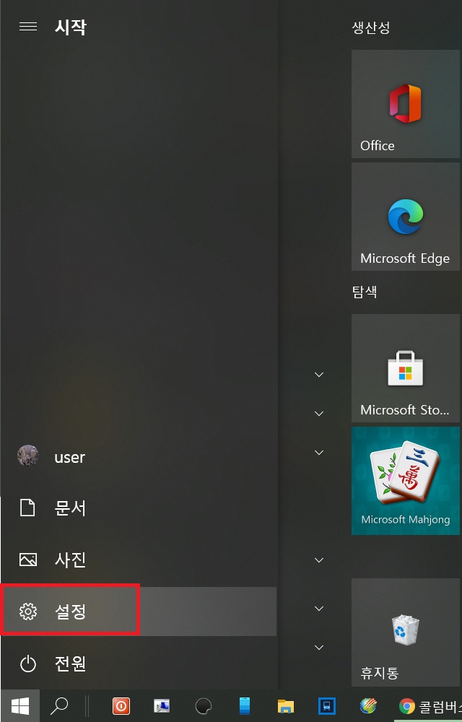The width and height of the screenshot is (462, 722).
Task: Open the colorful globe app in taskbar
Action: coord(368,706)
